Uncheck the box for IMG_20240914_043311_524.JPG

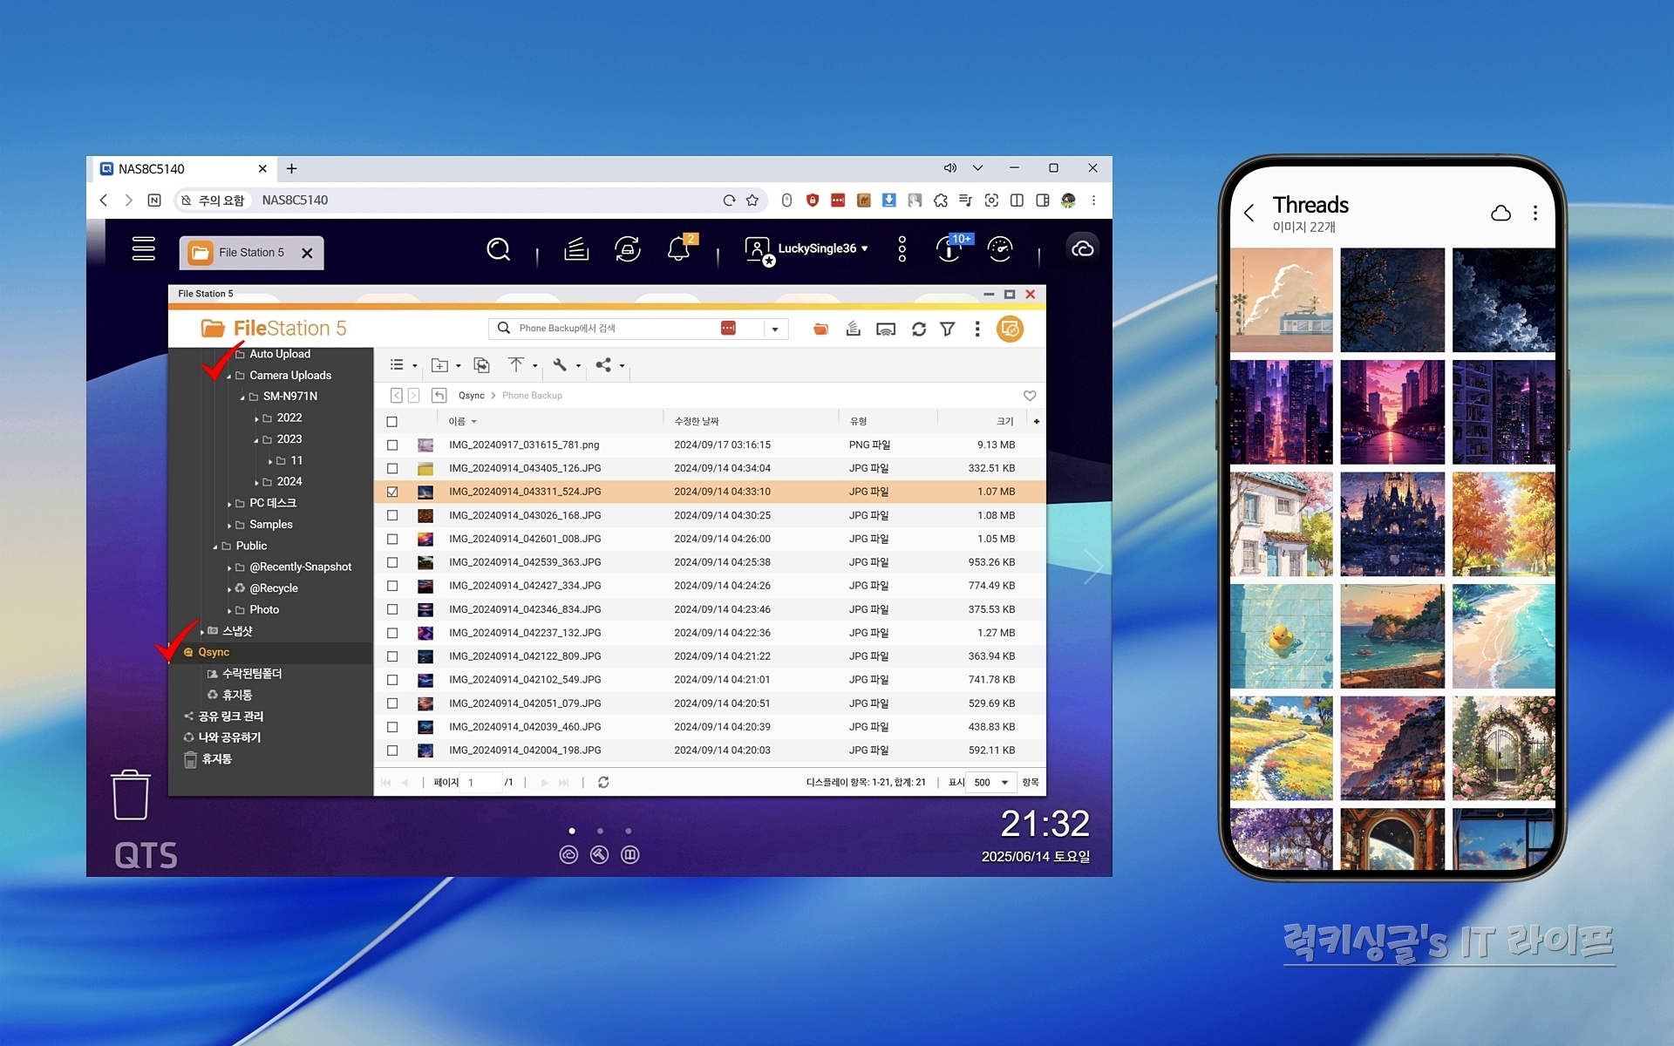pos(392,492)
